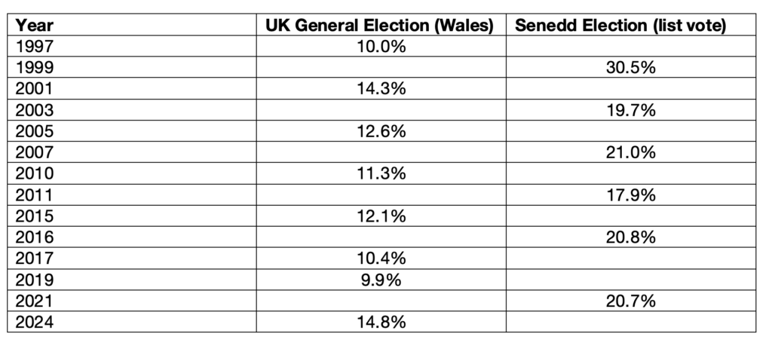This screenshot has width=772, height=352.
Task: Click the UK General Election (Wales) header
Action: [381, 25]
